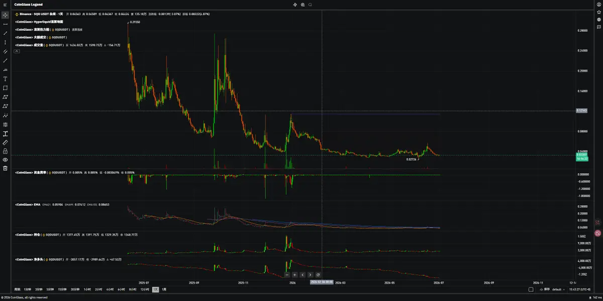The width and height of the screenshot is (603, 301).
Task: Select the price level marker tool
Action: click(5, 70)
